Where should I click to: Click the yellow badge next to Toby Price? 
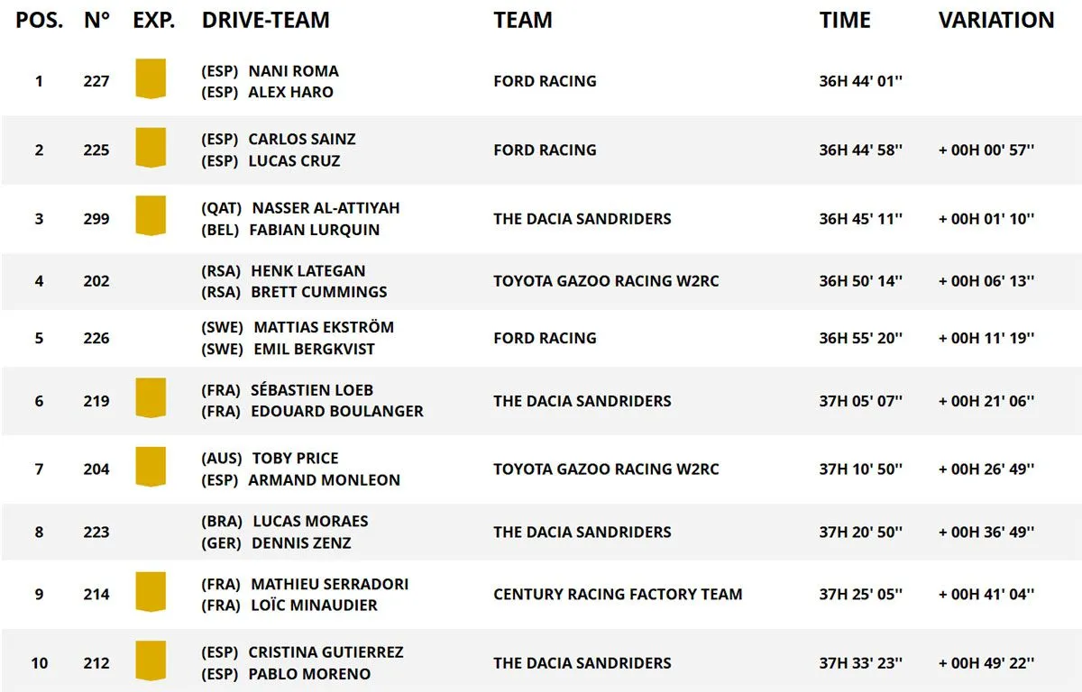[x=151, y=467]
